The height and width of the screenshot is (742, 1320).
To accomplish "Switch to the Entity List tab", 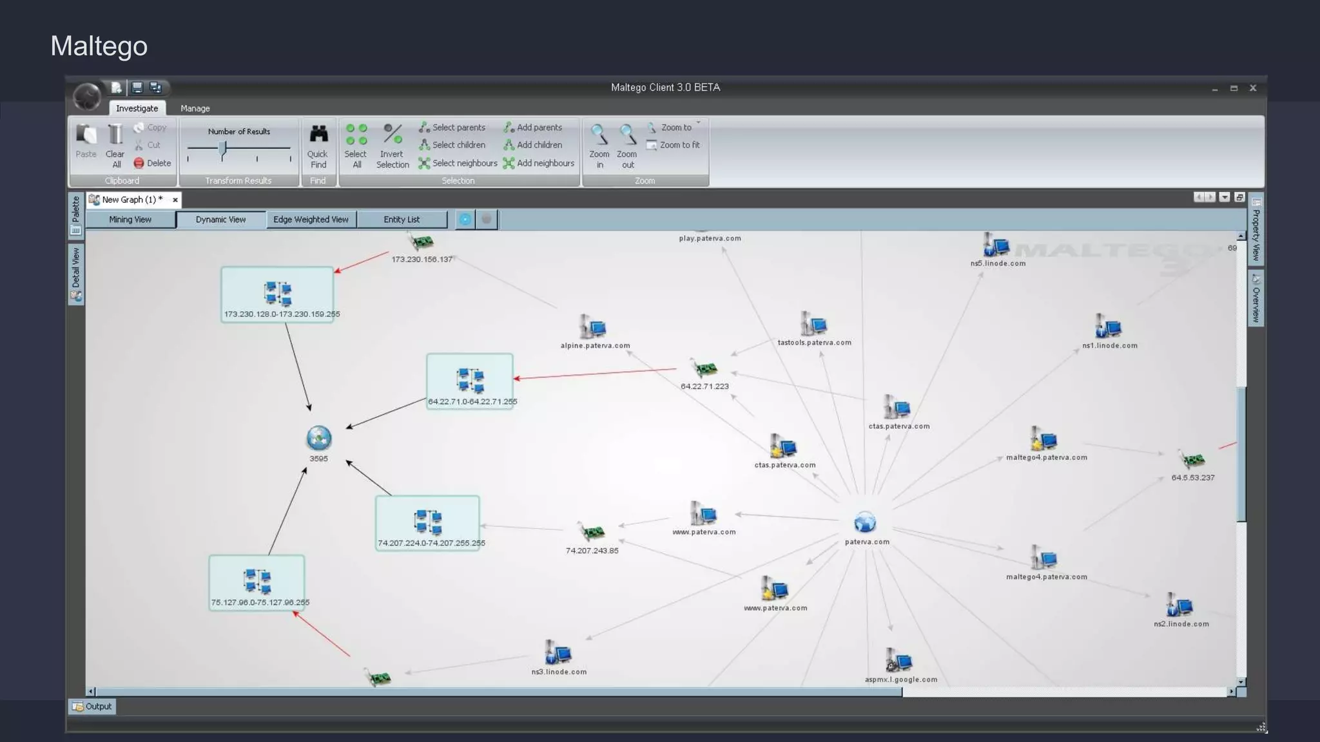I will pos(402,220).
